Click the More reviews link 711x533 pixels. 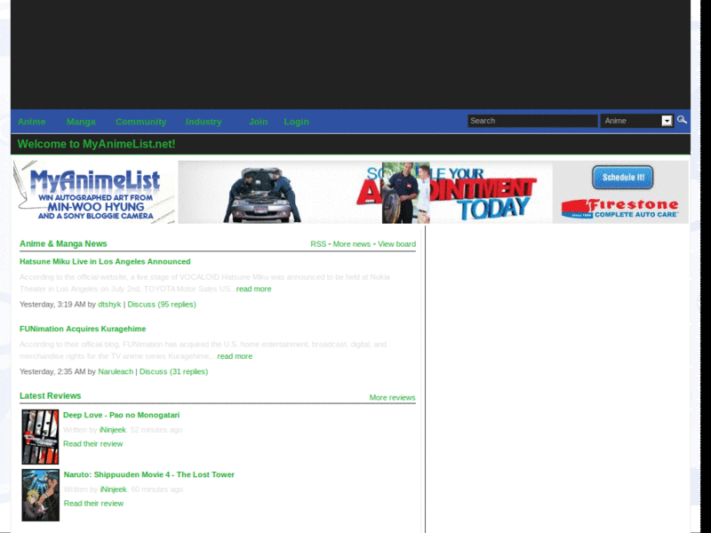(x=392, y=397)
